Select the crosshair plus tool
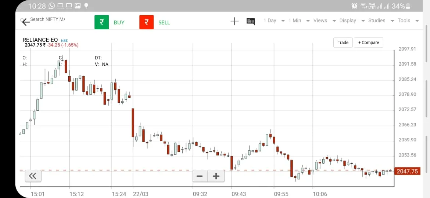Image resolution: width=430 pixels, height=198 pixels. [x=234, y=21]
